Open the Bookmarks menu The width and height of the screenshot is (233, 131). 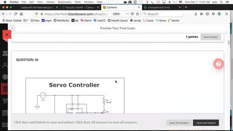pyautogui.click(x=64, y=2)
